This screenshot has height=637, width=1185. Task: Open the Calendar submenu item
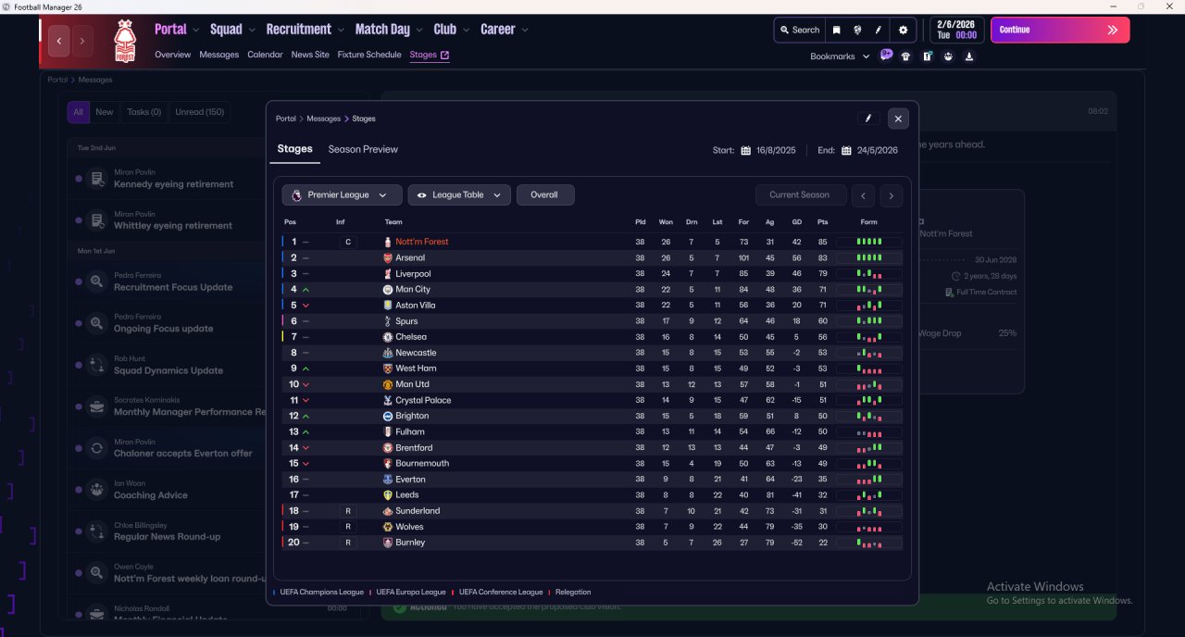(x=265, y=55)
